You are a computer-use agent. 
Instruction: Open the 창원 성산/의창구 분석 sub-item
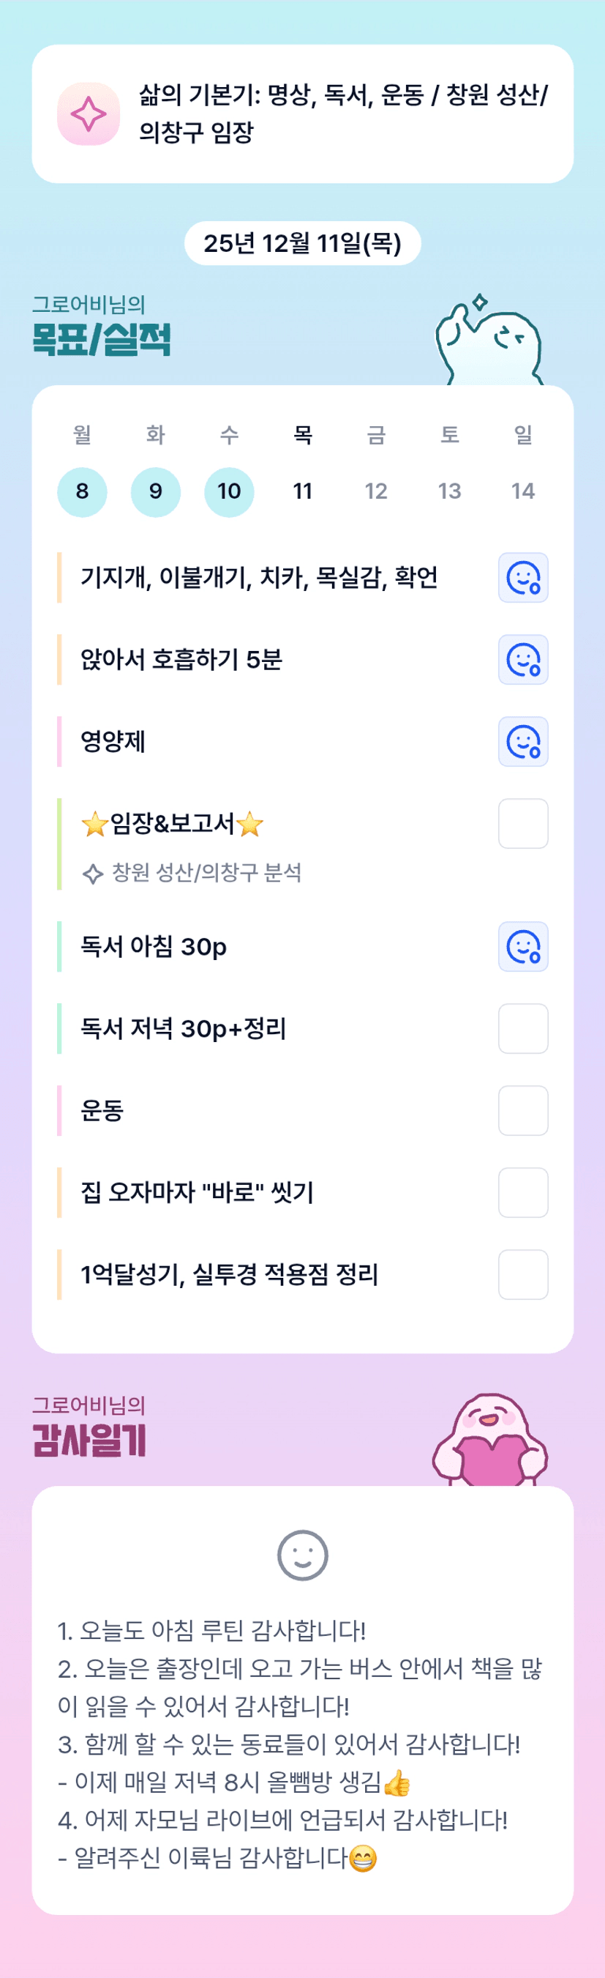206,873
